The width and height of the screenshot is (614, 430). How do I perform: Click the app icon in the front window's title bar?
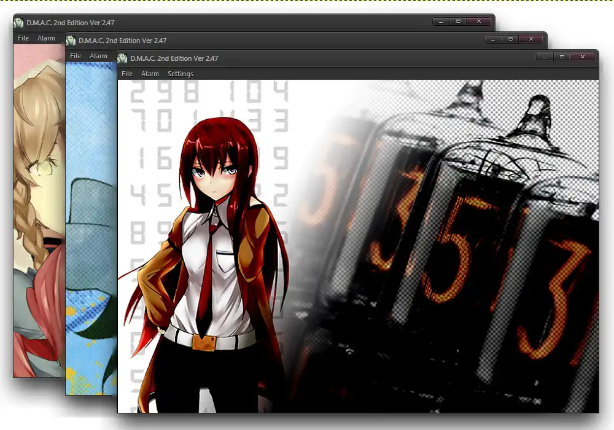click(x=123, y=58)
